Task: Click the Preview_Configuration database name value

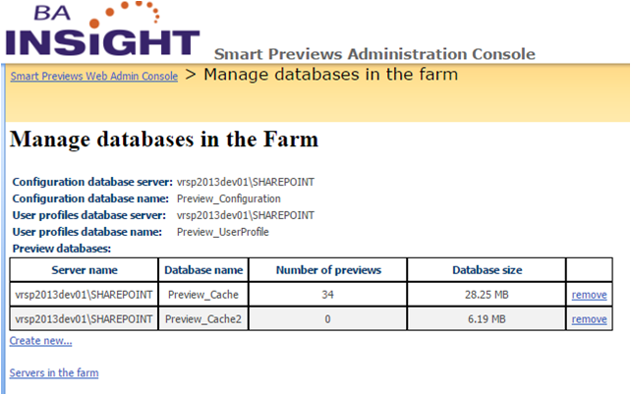Action: (x=228, y=198)
